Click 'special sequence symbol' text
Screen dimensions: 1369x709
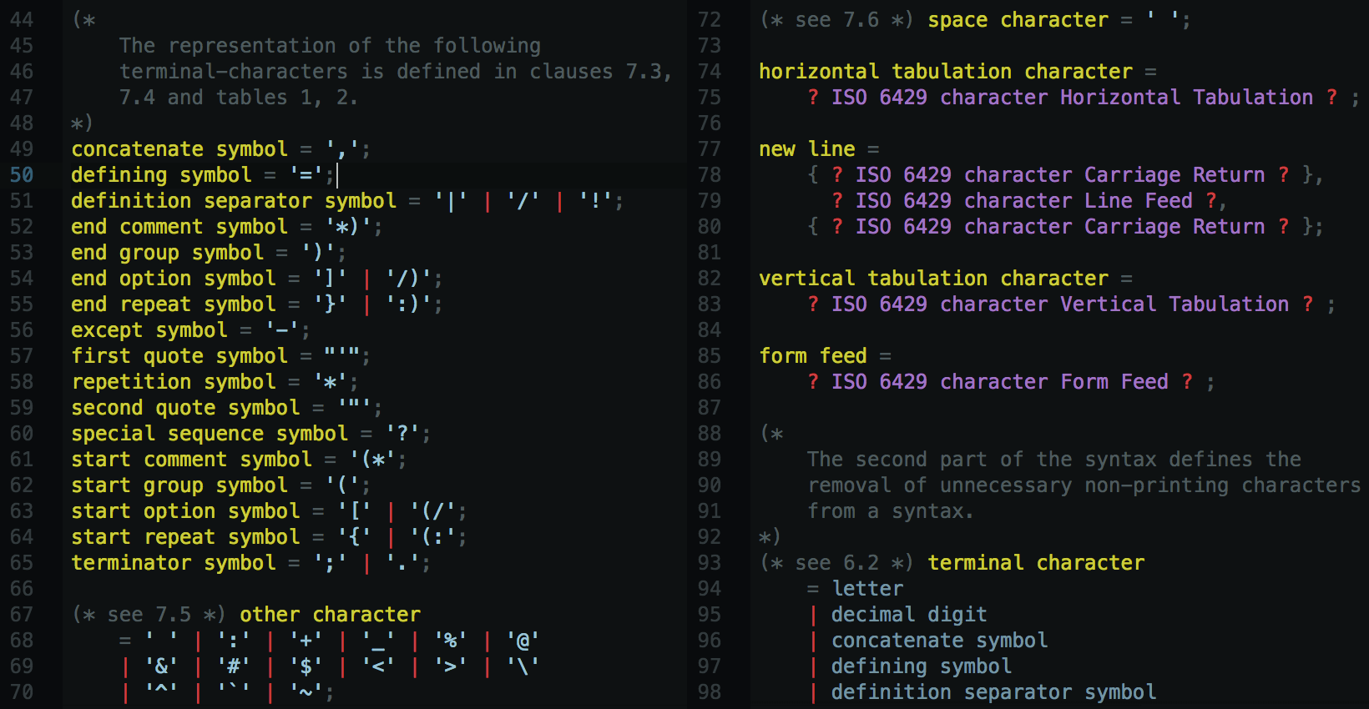point(210,433)
